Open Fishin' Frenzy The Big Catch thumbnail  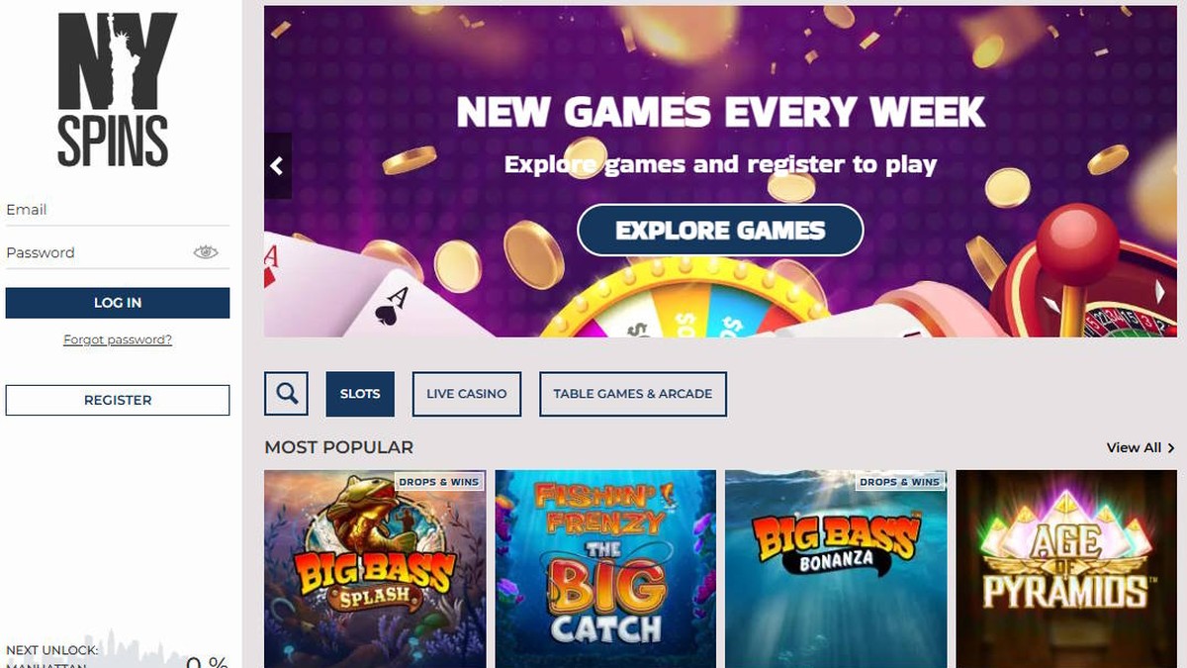[x=605, y=569]
